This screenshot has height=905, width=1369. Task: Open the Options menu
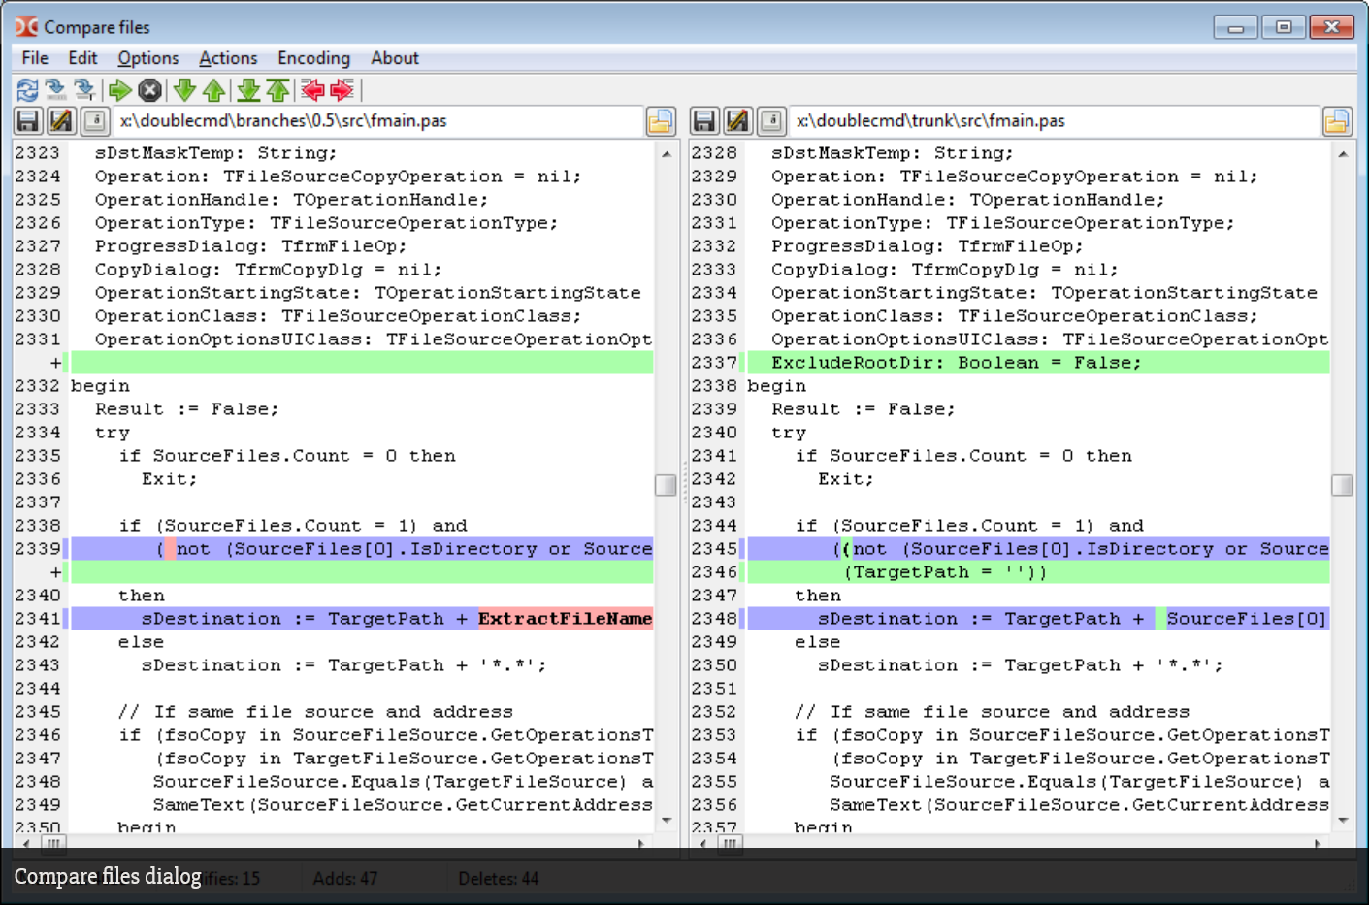(x=148, y=58)
